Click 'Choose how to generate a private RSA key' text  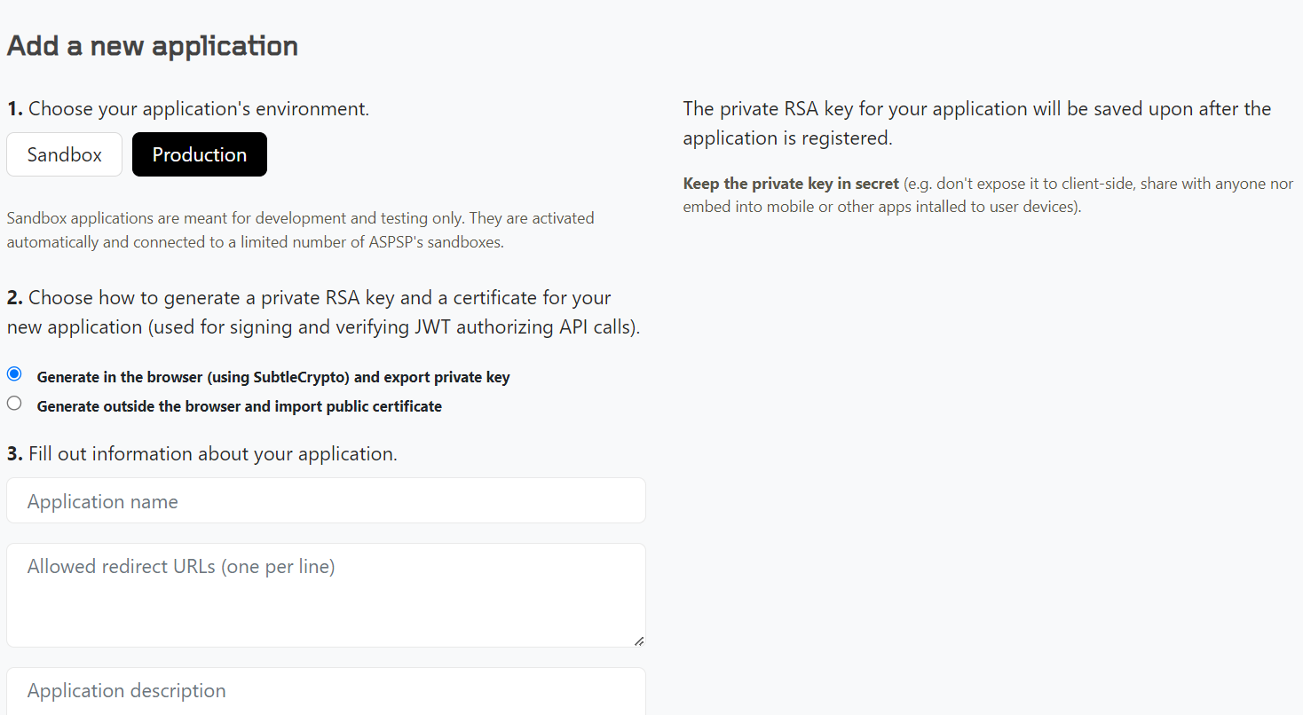tap(323, 312)
